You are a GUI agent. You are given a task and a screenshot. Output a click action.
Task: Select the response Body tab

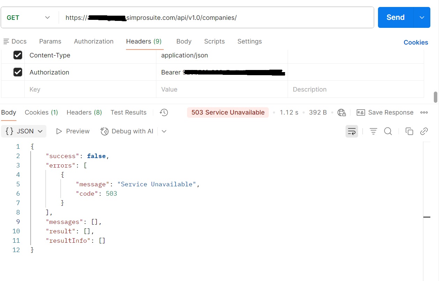9,112
